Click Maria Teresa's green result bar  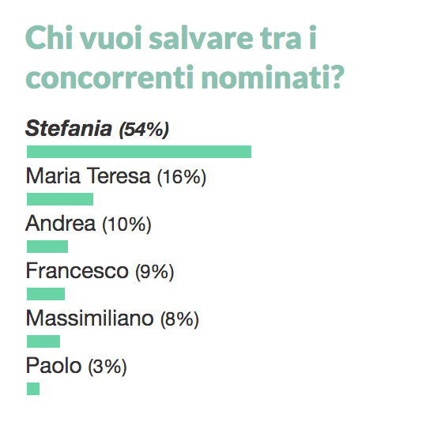pyautogui.click(x=60, y=199)
